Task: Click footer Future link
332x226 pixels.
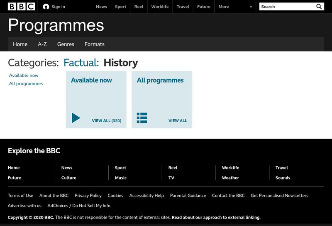Action: pos(15,178)
